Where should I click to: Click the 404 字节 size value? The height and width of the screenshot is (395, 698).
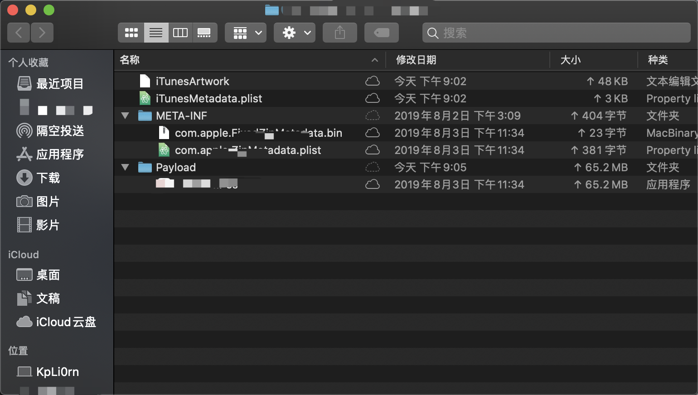point(598,116)
